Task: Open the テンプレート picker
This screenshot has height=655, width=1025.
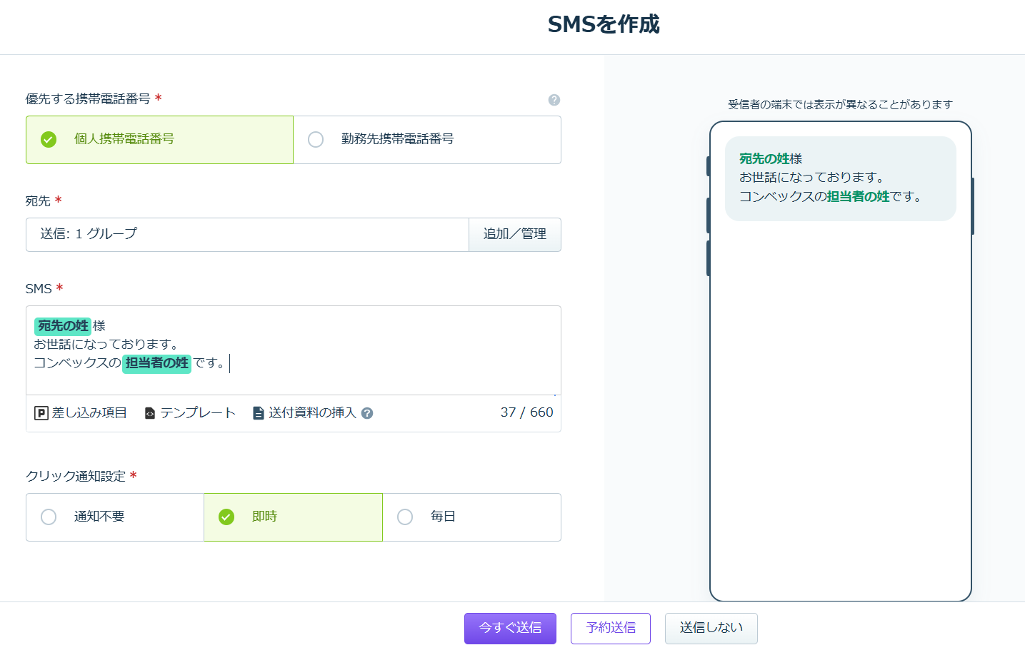Action: coord(190,413)
